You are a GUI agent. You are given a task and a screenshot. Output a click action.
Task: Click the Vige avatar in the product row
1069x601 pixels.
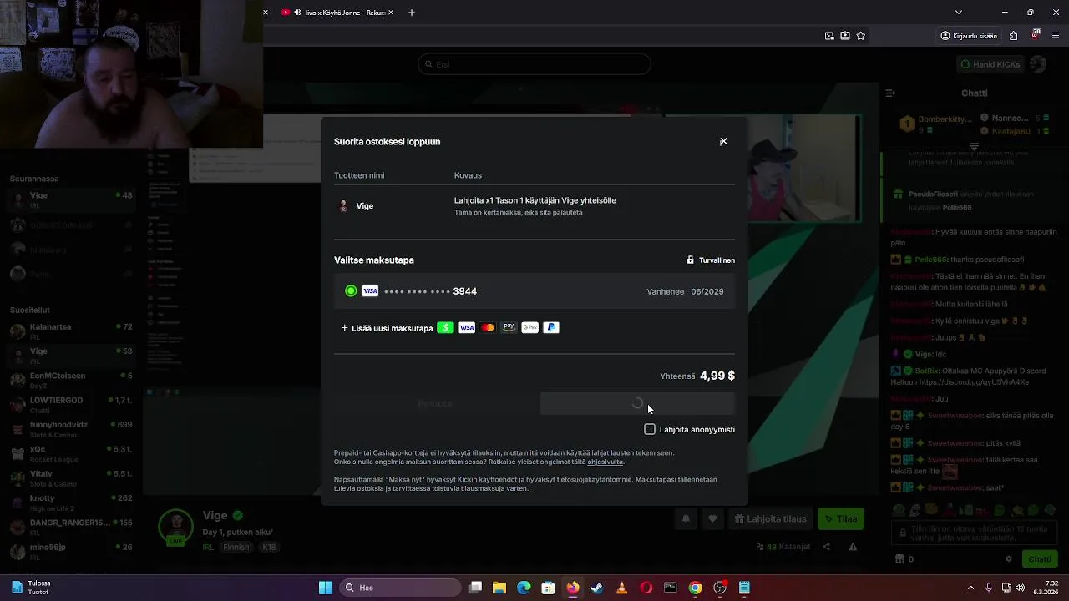(x=343, y=206)
